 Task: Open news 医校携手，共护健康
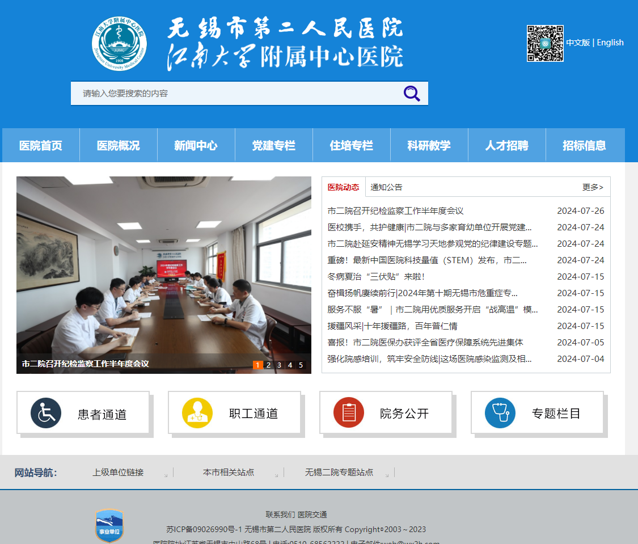[429, 227]
